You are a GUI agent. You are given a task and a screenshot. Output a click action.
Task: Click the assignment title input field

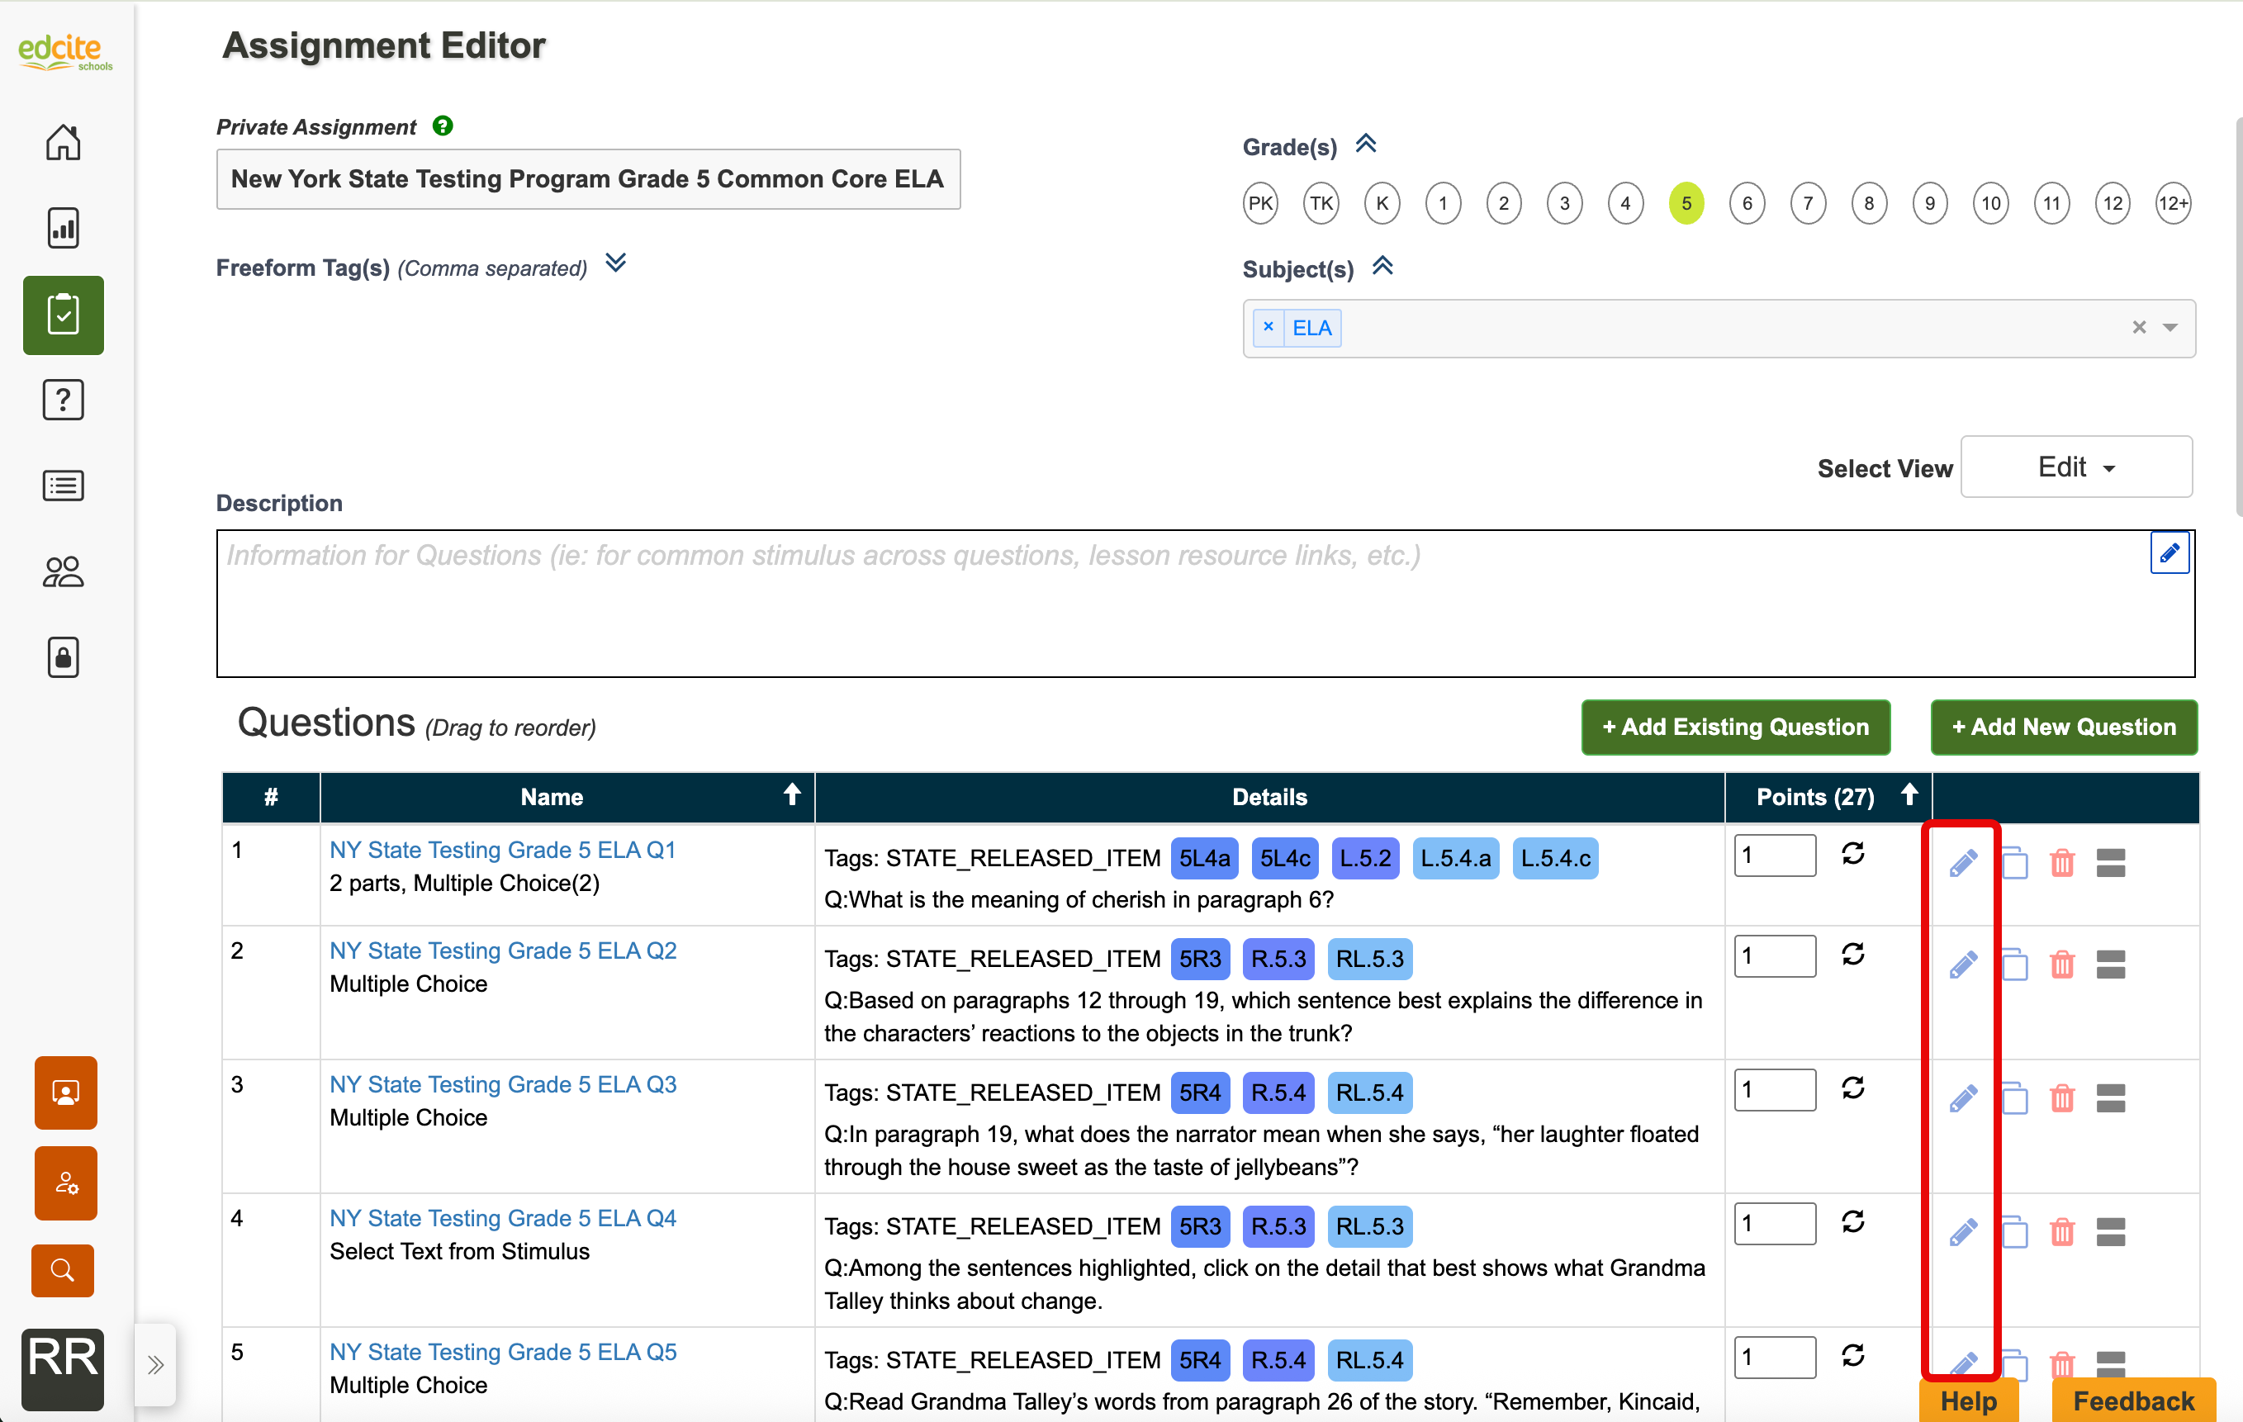click(x=588, y=179)
